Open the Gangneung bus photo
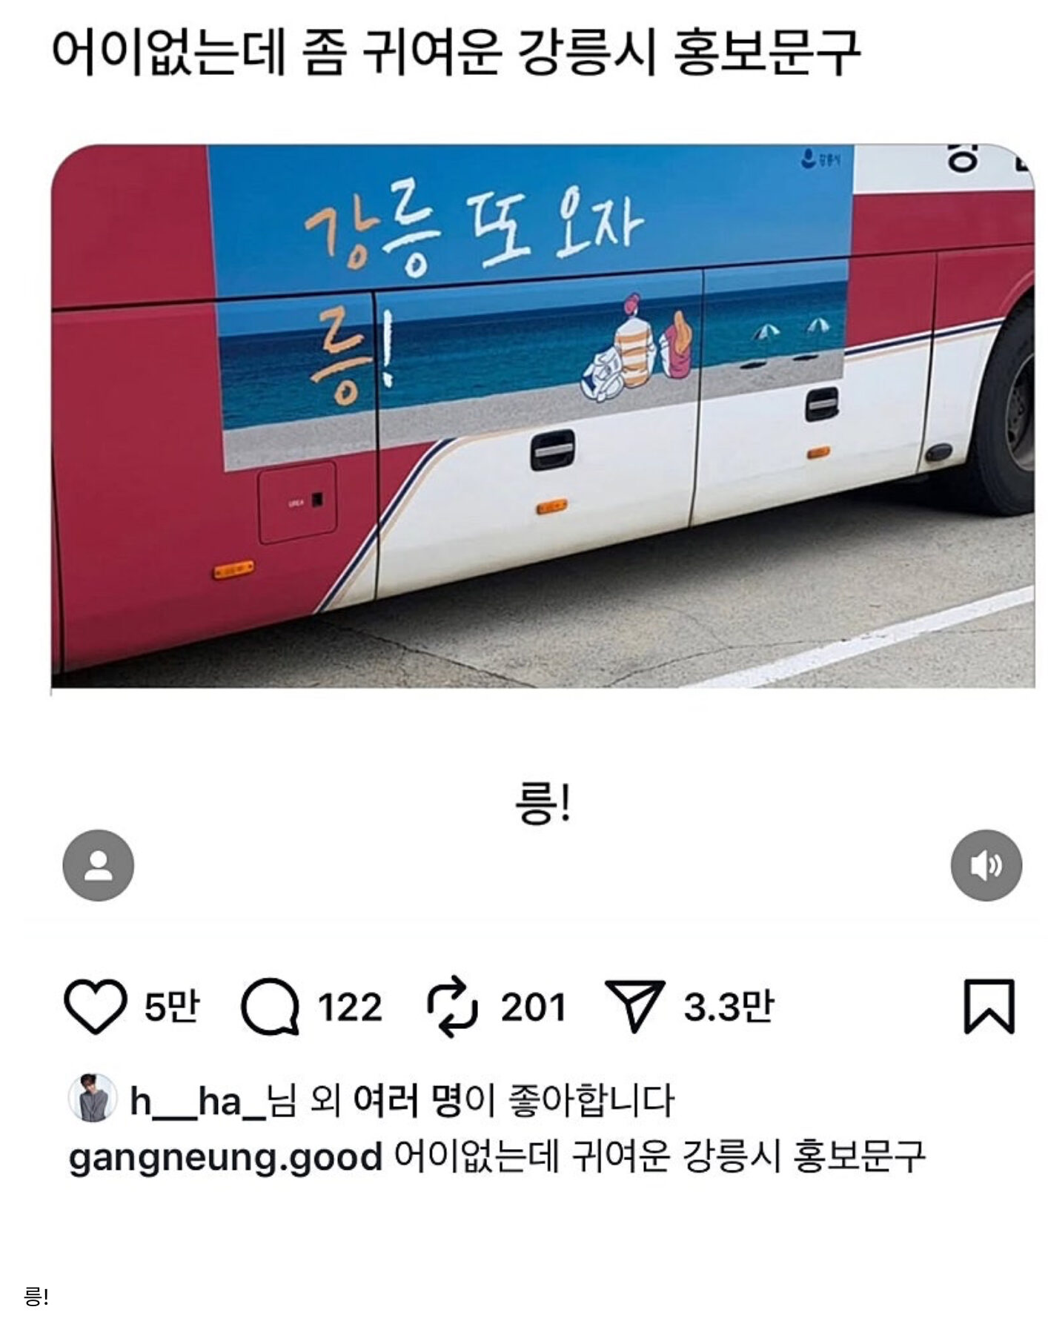1048x1324 pixels. 543,417
